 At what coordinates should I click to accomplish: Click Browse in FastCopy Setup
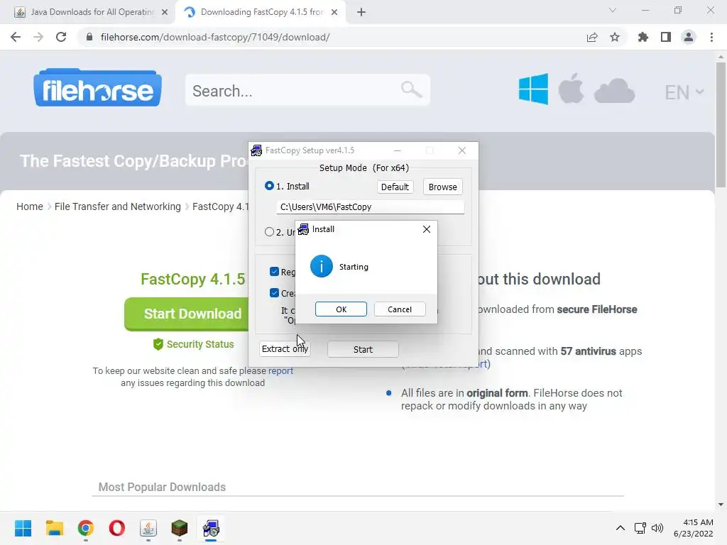(x=443, y=187)
